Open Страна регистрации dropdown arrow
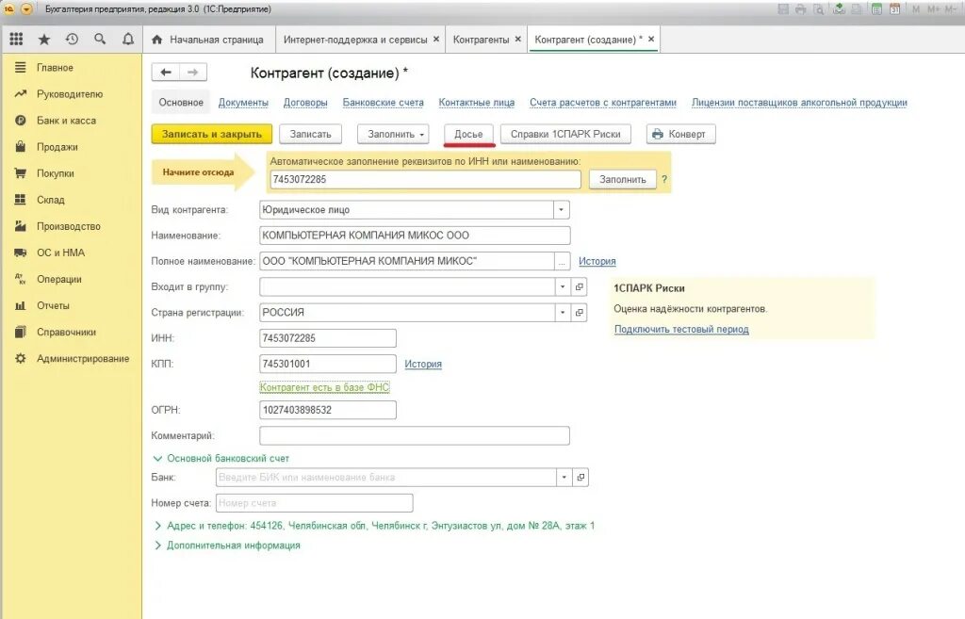 point(563,313)
